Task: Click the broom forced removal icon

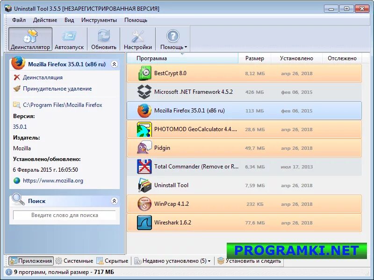Action: point(17,89)
